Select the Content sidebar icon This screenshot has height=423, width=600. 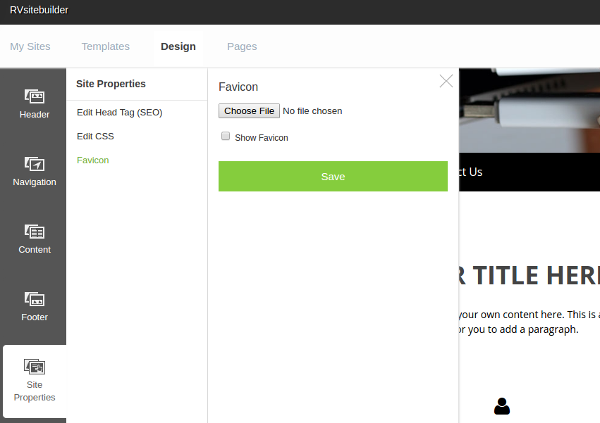[34, 239]
